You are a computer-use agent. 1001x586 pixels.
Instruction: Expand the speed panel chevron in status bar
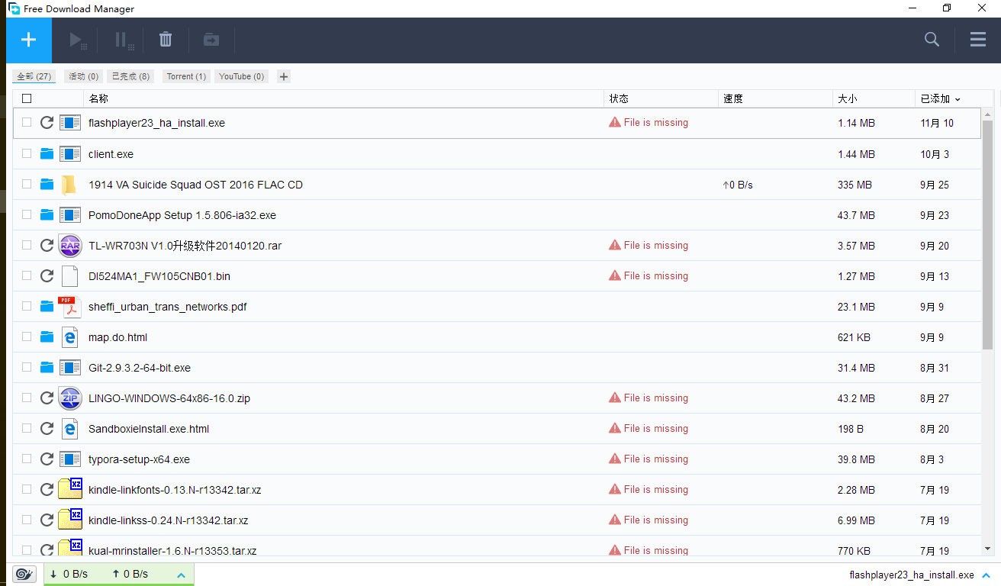point(181,575)
